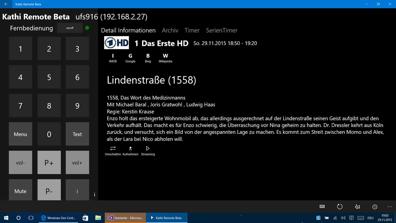
Task: Click the i info remote button
Action: click(77, 190)
